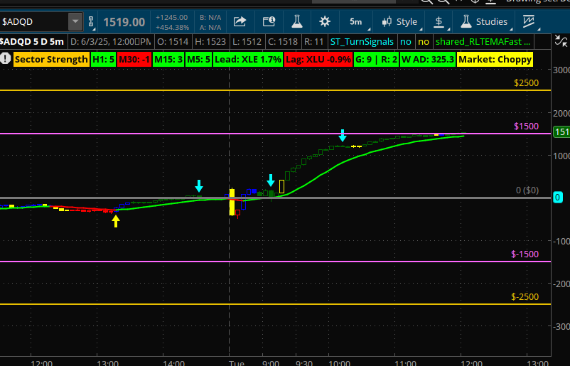Open the Style menu

[399, 22]
